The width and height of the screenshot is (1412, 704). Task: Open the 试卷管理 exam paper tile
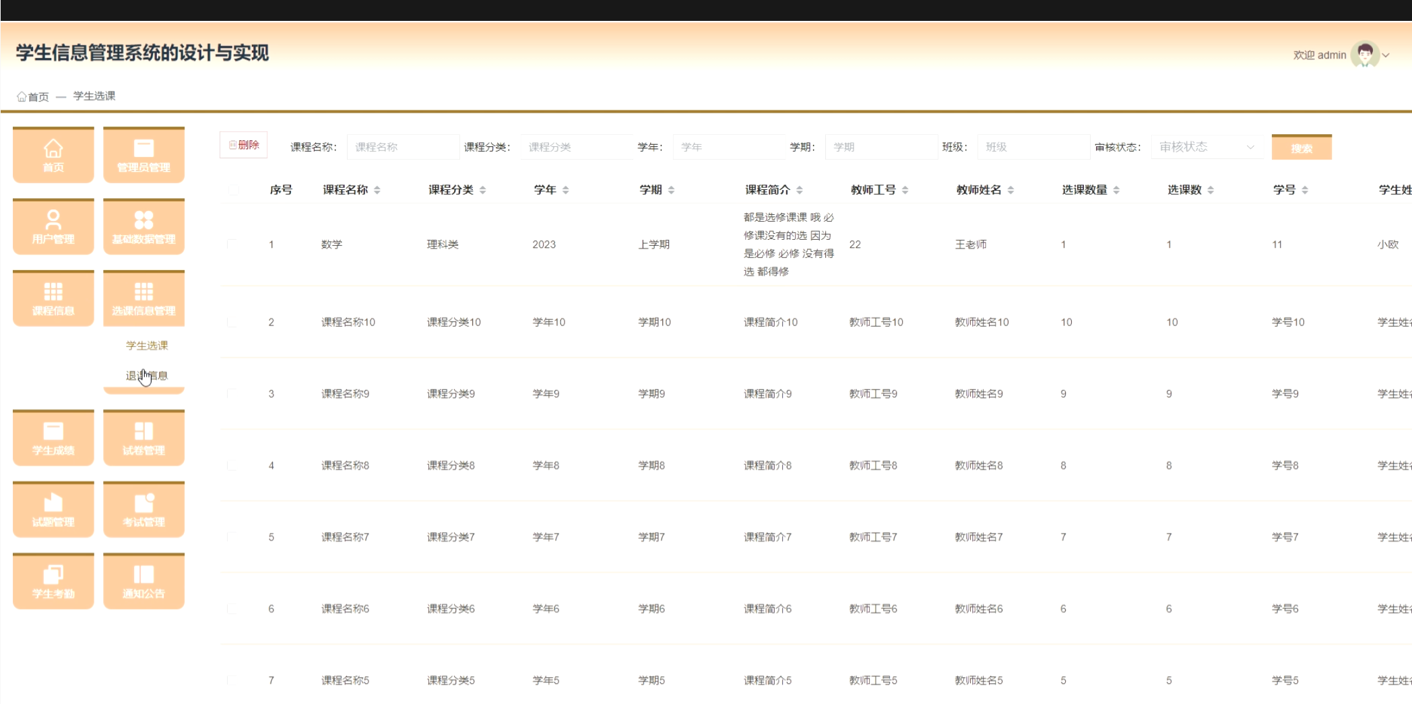point(143,439)
